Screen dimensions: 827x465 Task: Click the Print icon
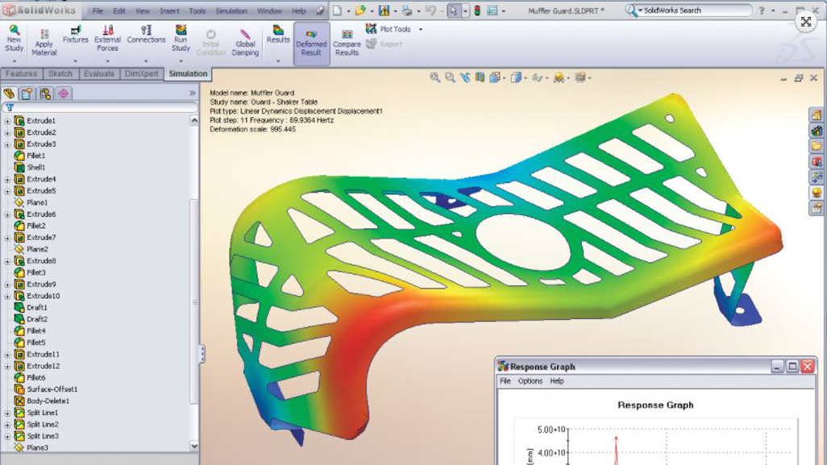[406, 10]
